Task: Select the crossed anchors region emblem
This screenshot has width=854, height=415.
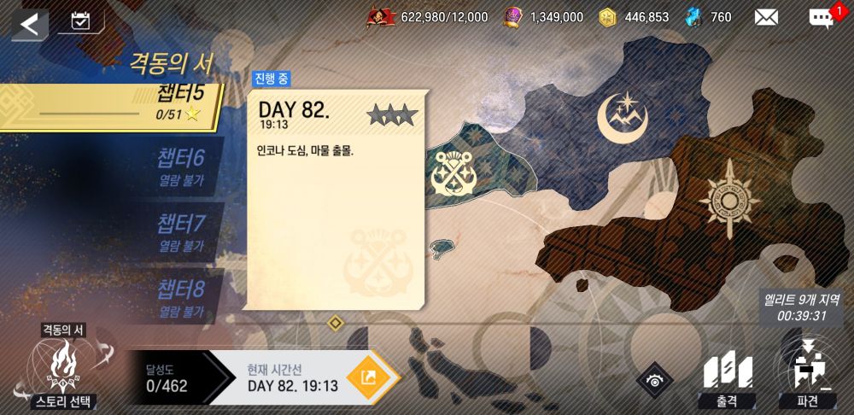Action: (452, 173)
